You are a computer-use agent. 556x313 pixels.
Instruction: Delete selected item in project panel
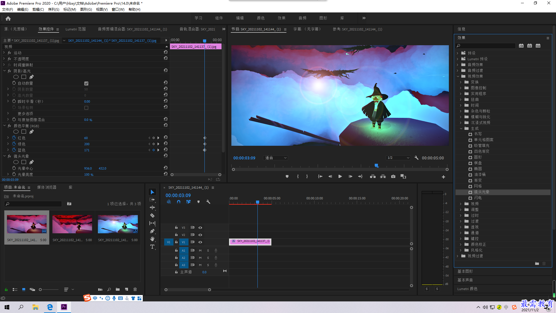click(135, 289)
